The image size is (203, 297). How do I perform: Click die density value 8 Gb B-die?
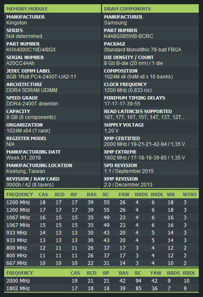[x=134, y=63]
